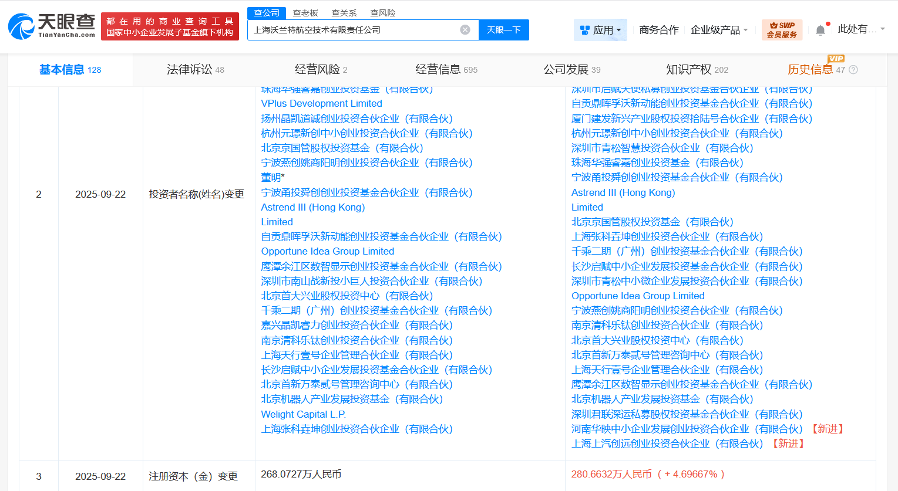Open the Opportune Idea Group Limited link
The height and width of the screenshot is (491, 898).
[x=328, y=250]
